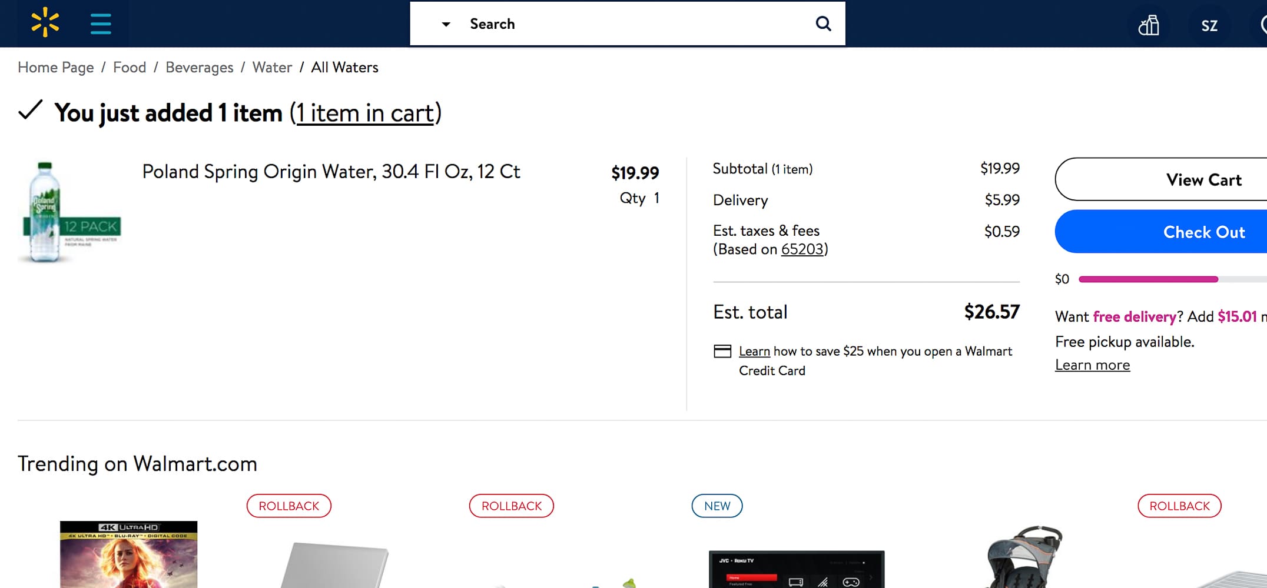Image resolution: width=1267 pixels, height=588 pixels.
Task: Expand the search category dropdown arrow
Action: point(446,24)
